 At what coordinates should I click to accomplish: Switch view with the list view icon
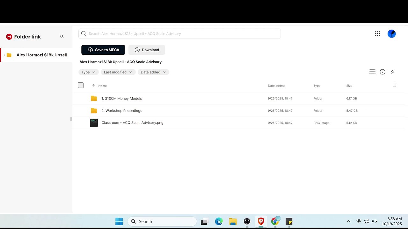372,72
